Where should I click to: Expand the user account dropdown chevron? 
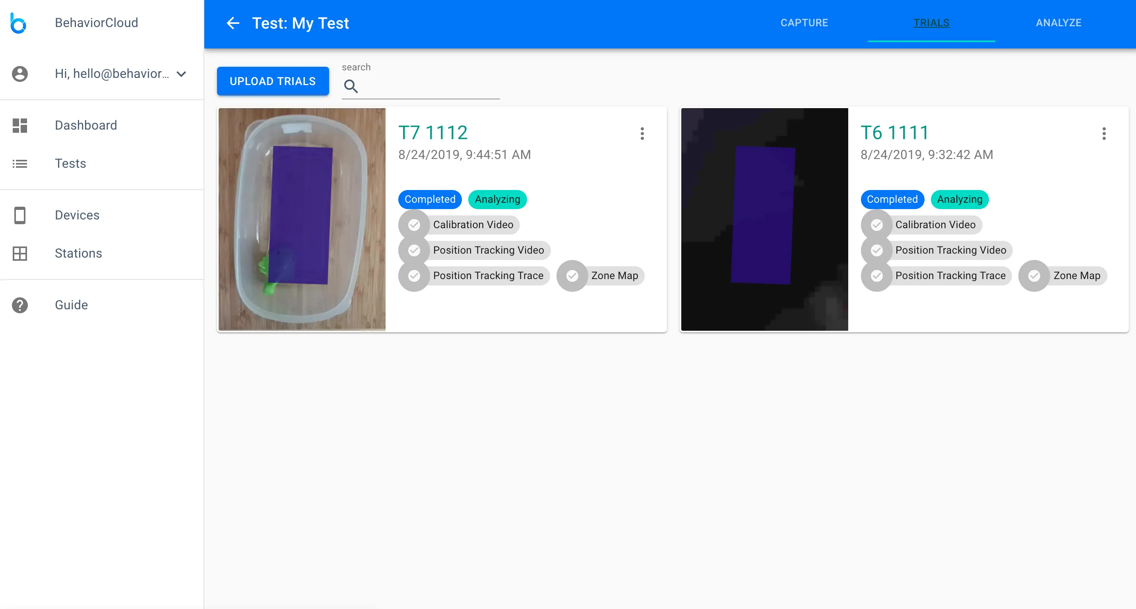pyautogui.click(x=181, y=74)
